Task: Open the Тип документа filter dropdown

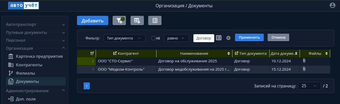Action: [124, 38]
